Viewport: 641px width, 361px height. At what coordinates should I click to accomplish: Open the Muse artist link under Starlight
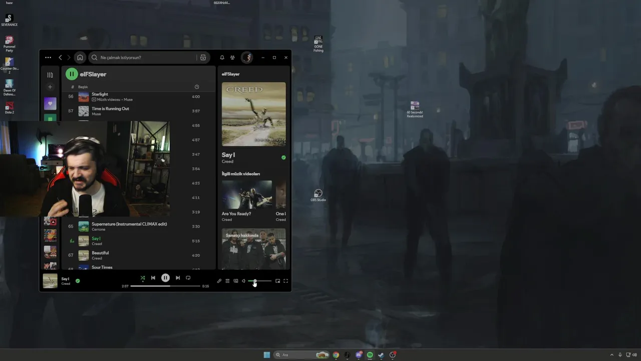128,100
